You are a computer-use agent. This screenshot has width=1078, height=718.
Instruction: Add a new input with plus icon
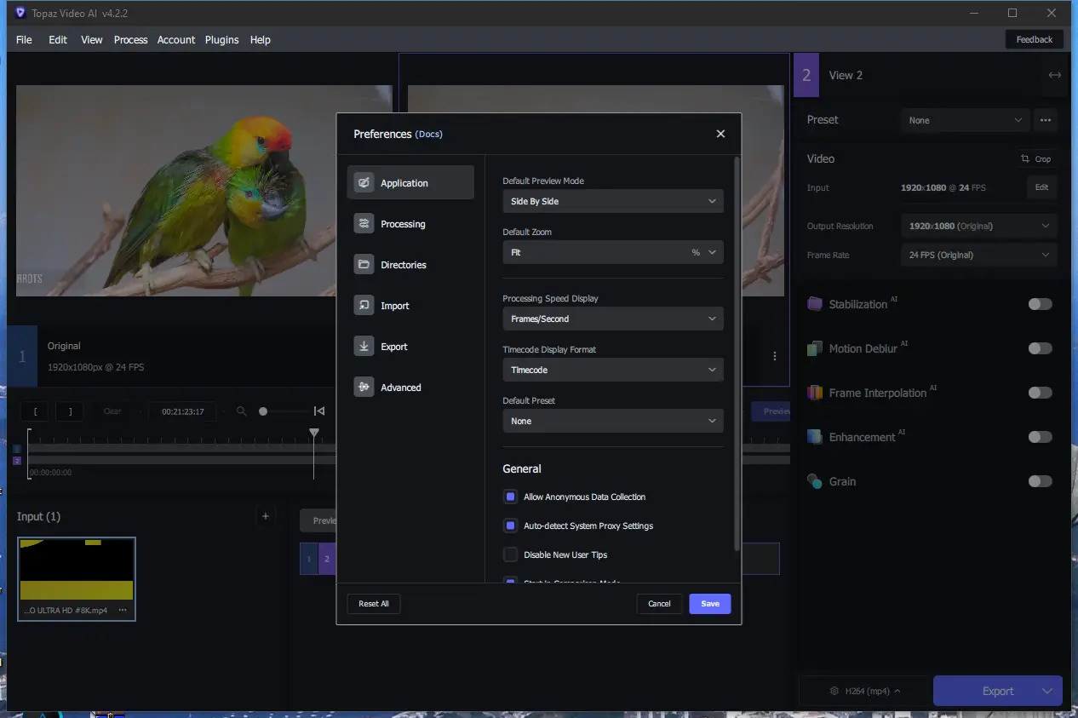[x=265, y=516]
